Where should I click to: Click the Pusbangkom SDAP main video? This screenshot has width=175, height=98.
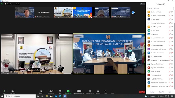click(x=37, y=54)
